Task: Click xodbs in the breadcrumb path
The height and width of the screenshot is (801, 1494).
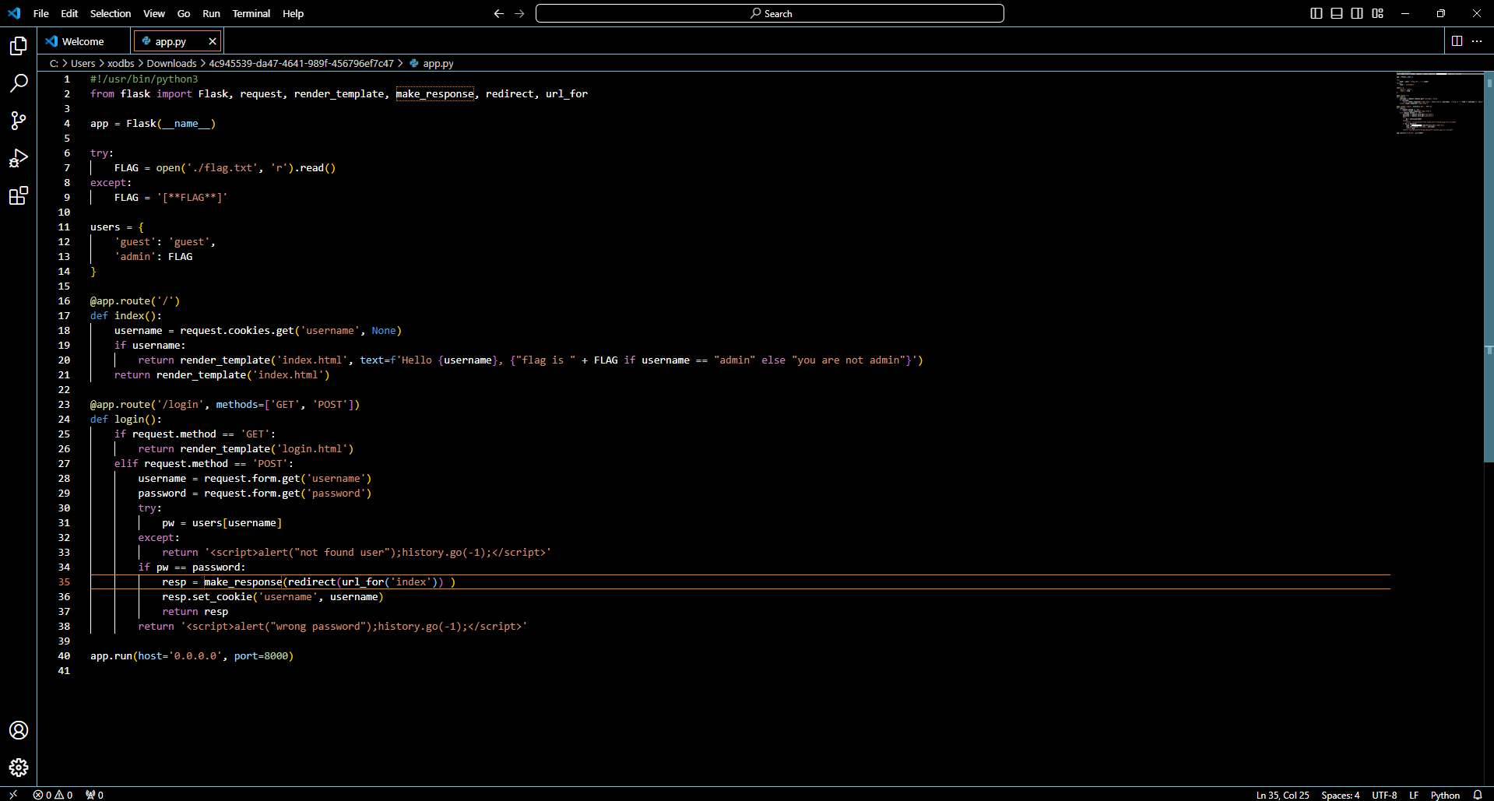Action: point(121,64)
